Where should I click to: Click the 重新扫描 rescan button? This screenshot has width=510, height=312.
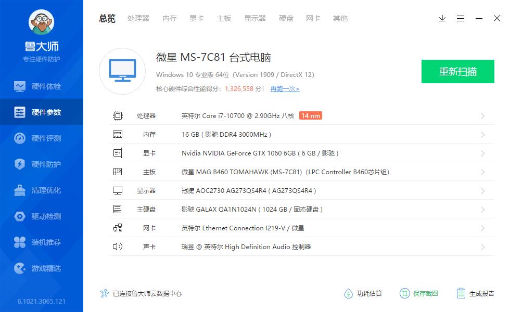[x=458, y=71]
